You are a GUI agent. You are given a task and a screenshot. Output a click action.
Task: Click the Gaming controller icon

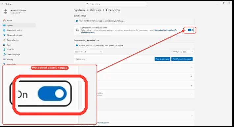tap(4, 59)
